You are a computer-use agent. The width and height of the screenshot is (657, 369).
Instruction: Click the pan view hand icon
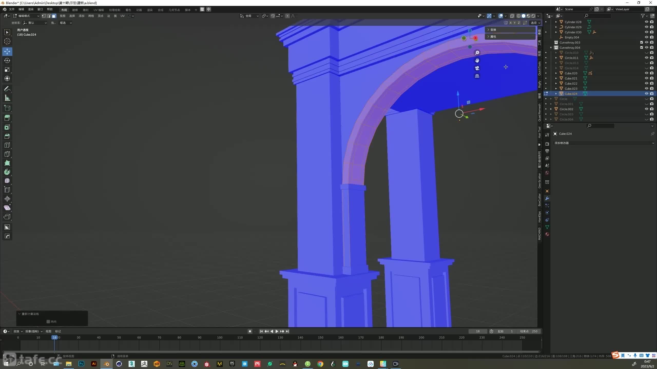pos(477,60)
